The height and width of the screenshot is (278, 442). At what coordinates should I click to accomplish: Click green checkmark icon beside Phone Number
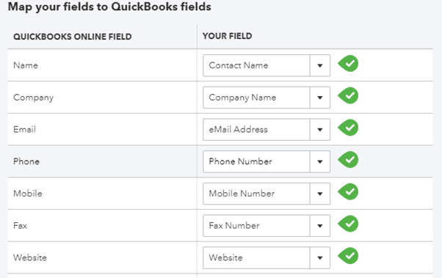pos(348,160)
